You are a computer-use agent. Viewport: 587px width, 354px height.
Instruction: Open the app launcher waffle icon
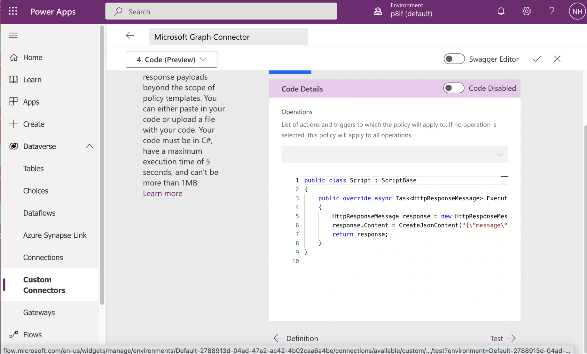pyautogui.click(x=13, y=12)
